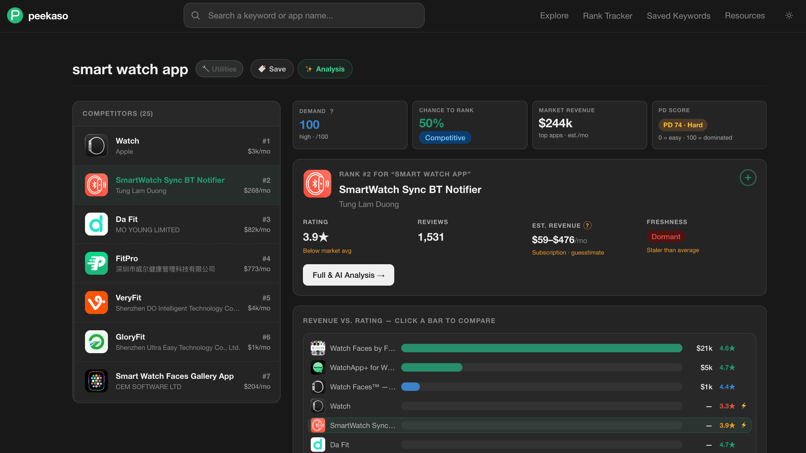Click the Competitive badge
Viewport: 806px width, 453px height.
click(x=445, y=138)
